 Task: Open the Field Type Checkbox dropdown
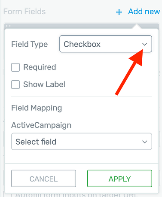tap(106, 44)
